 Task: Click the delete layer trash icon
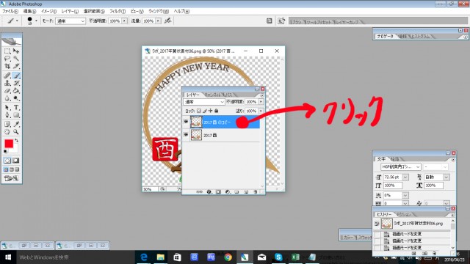click(x=255, y=192)
